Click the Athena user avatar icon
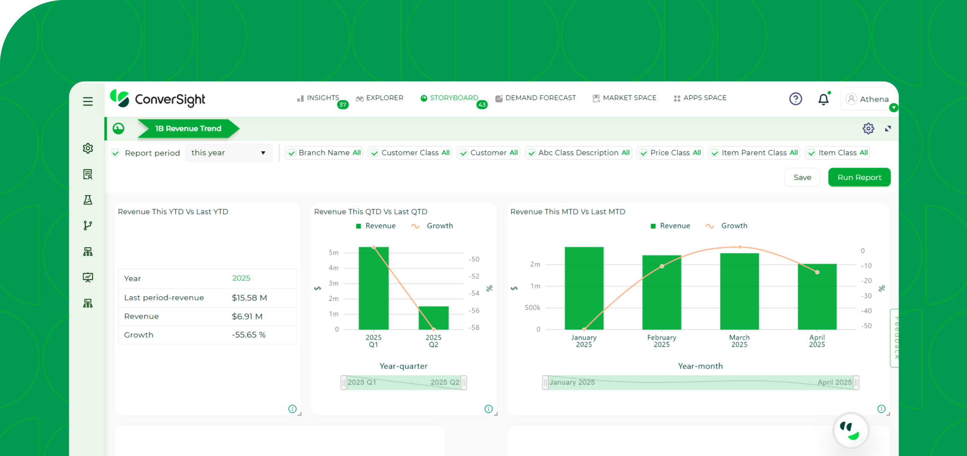The width and height of the screenshot is (967, 456). 851,99
